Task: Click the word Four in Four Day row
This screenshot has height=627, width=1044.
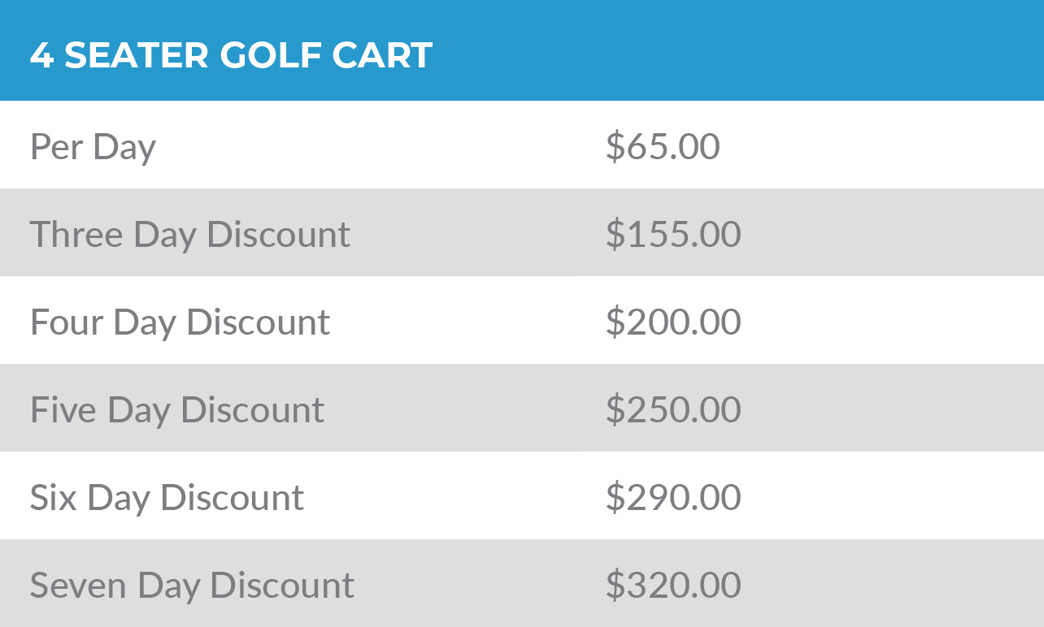Action: coord(67,322)
